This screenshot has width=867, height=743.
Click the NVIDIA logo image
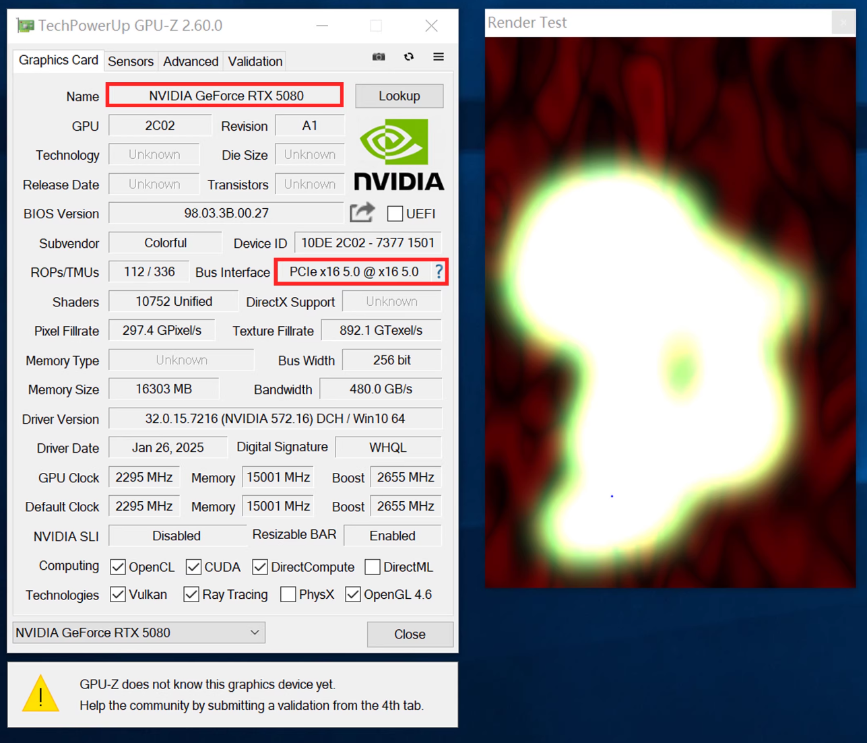[x=399, y=155]
